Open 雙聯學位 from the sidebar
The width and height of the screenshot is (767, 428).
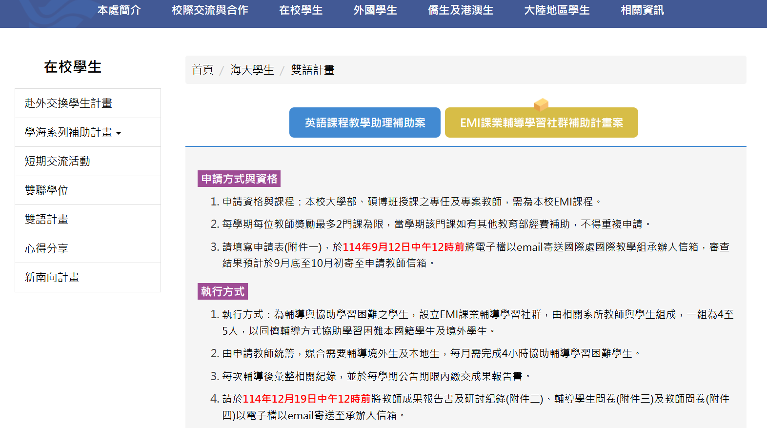[x=46, y=190]
